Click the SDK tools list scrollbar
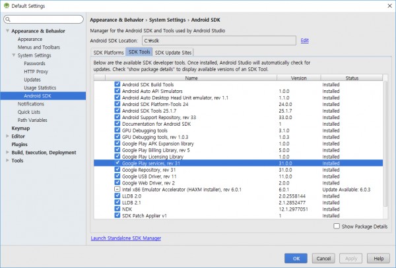The height and width of the screenshot is (268, 396). [385, 144]
